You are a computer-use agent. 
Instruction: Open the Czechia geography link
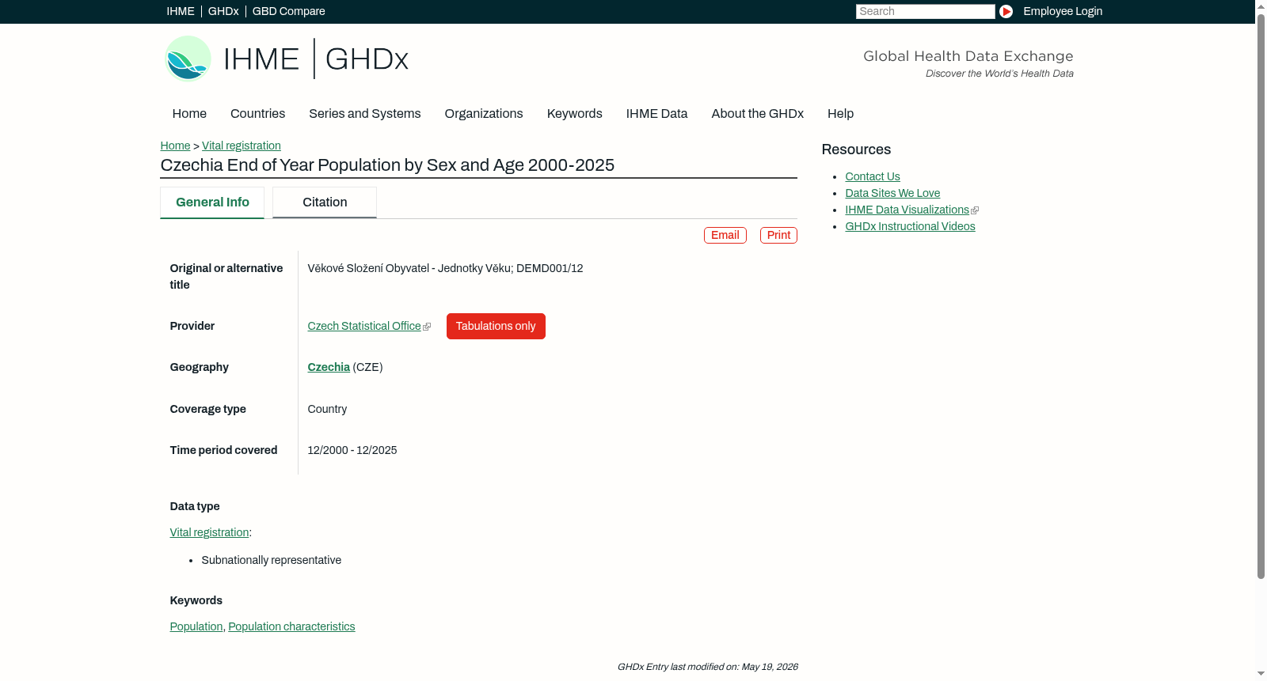329,367
